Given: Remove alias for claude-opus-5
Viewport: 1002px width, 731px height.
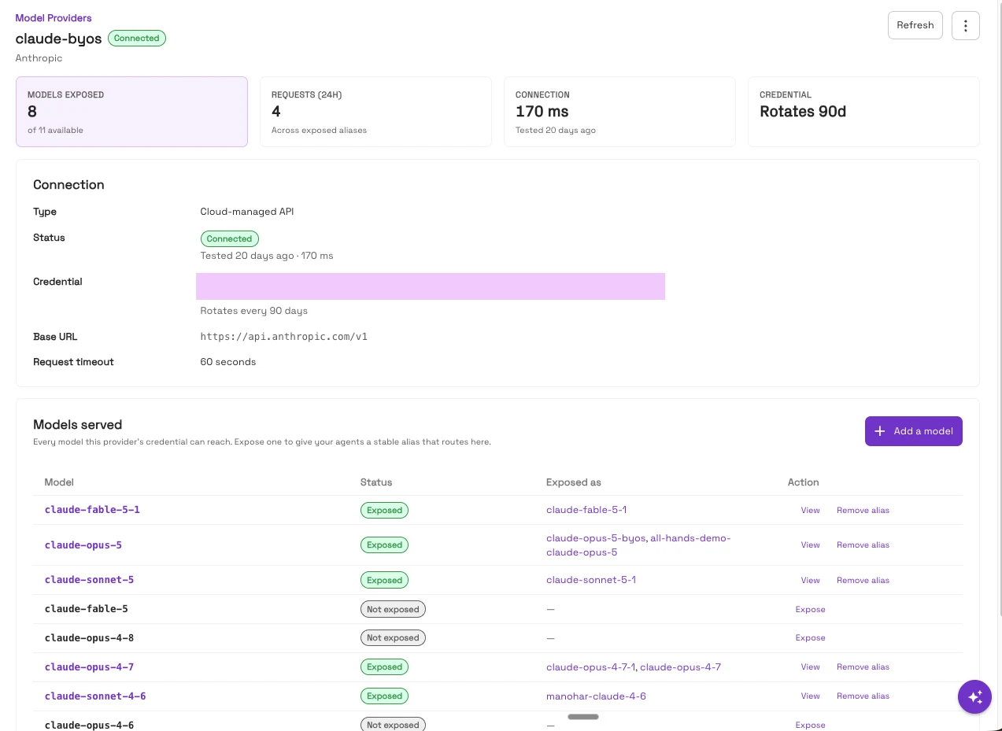Looking at the screenshot, I should pos(863,545).
